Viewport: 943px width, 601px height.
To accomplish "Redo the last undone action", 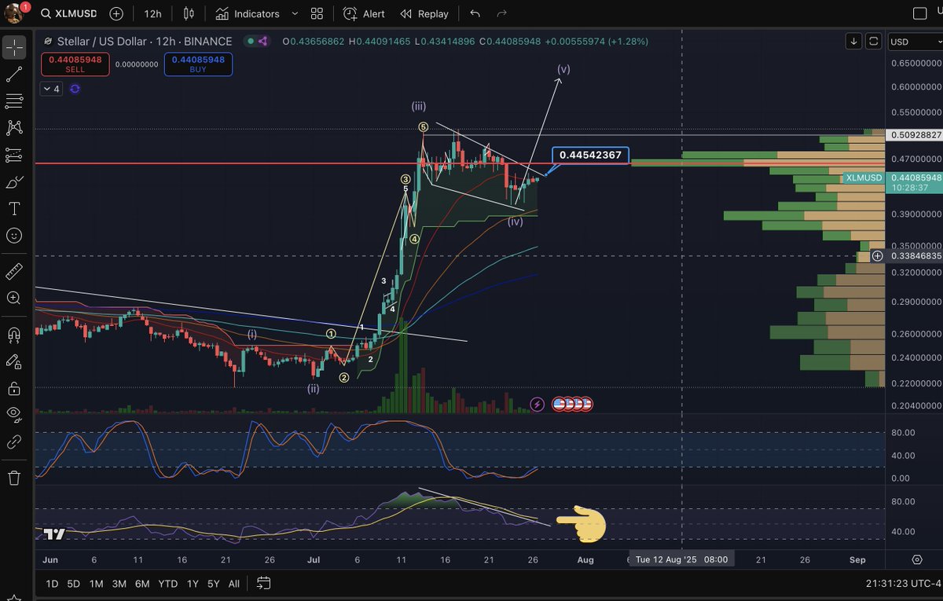I will tap(501, 13).
